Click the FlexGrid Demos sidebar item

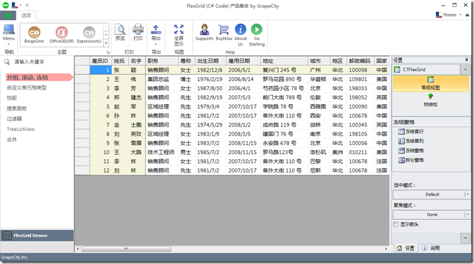[37, 235]
